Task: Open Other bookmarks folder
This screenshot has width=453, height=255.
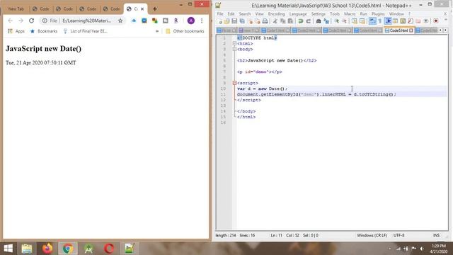Action: (185, 31)
